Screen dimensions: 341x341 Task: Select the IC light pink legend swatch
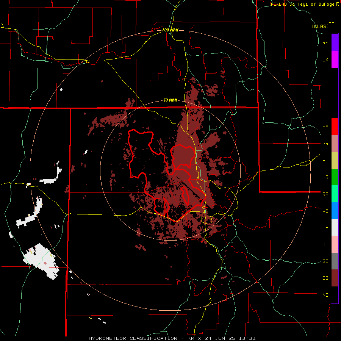tap(335, 244)
